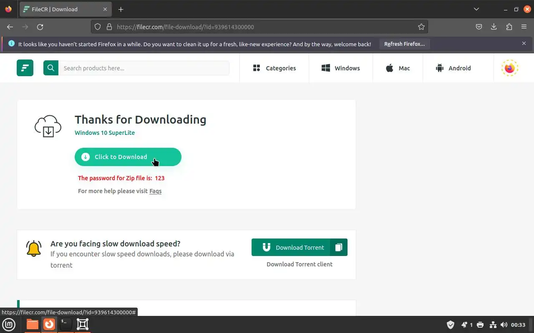Click the Firefox taskbar icon
This screenshot has width=534, height=333.
pyautogui.click(x=49, y=324)
